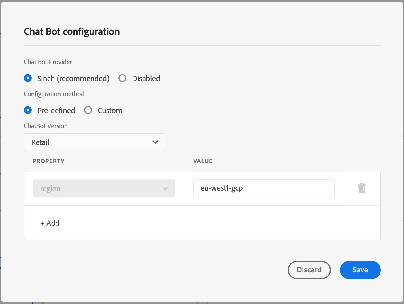
Task: Delete the region property row with trash icon
Action: [x=362, y=188]
